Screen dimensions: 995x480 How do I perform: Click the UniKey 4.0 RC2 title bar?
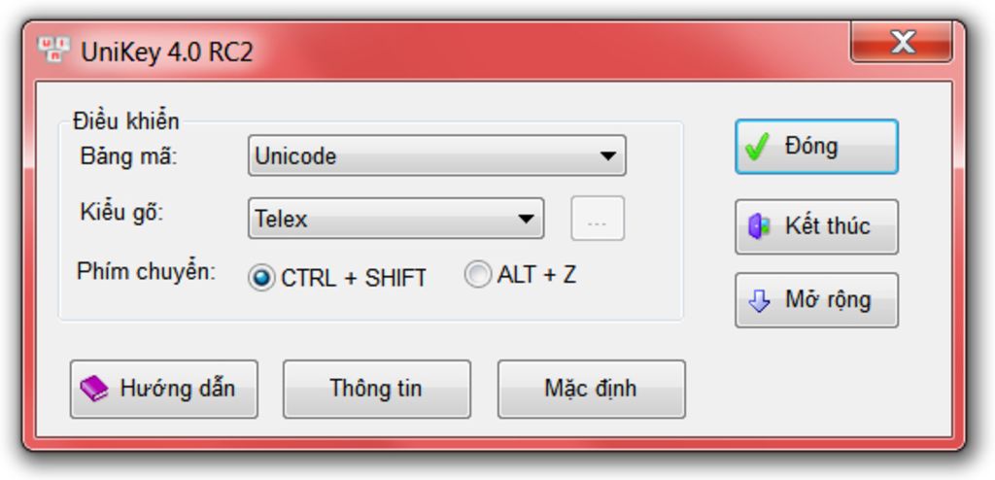click(486, 51)
